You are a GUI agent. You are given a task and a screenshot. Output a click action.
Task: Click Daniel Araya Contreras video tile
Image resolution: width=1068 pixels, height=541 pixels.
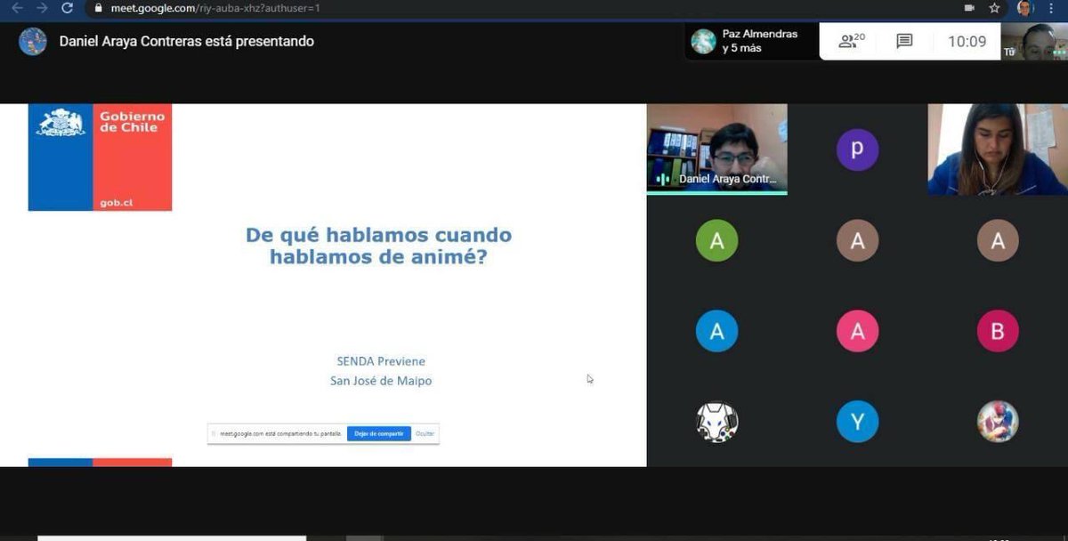coord(716,149)
